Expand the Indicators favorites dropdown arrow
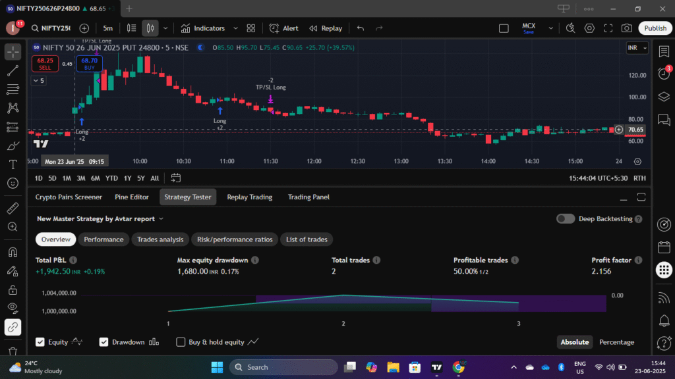Image resolution: width=675 pixels, height=379 pixels. 235,28
